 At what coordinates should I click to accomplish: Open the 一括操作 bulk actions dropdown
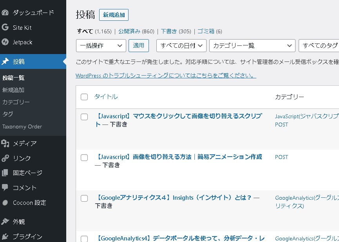point(101,45)
